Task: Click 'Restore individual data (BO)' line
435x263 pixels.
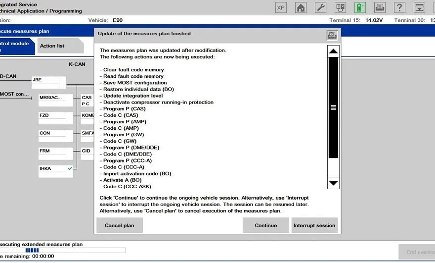Action: (137, 89)
